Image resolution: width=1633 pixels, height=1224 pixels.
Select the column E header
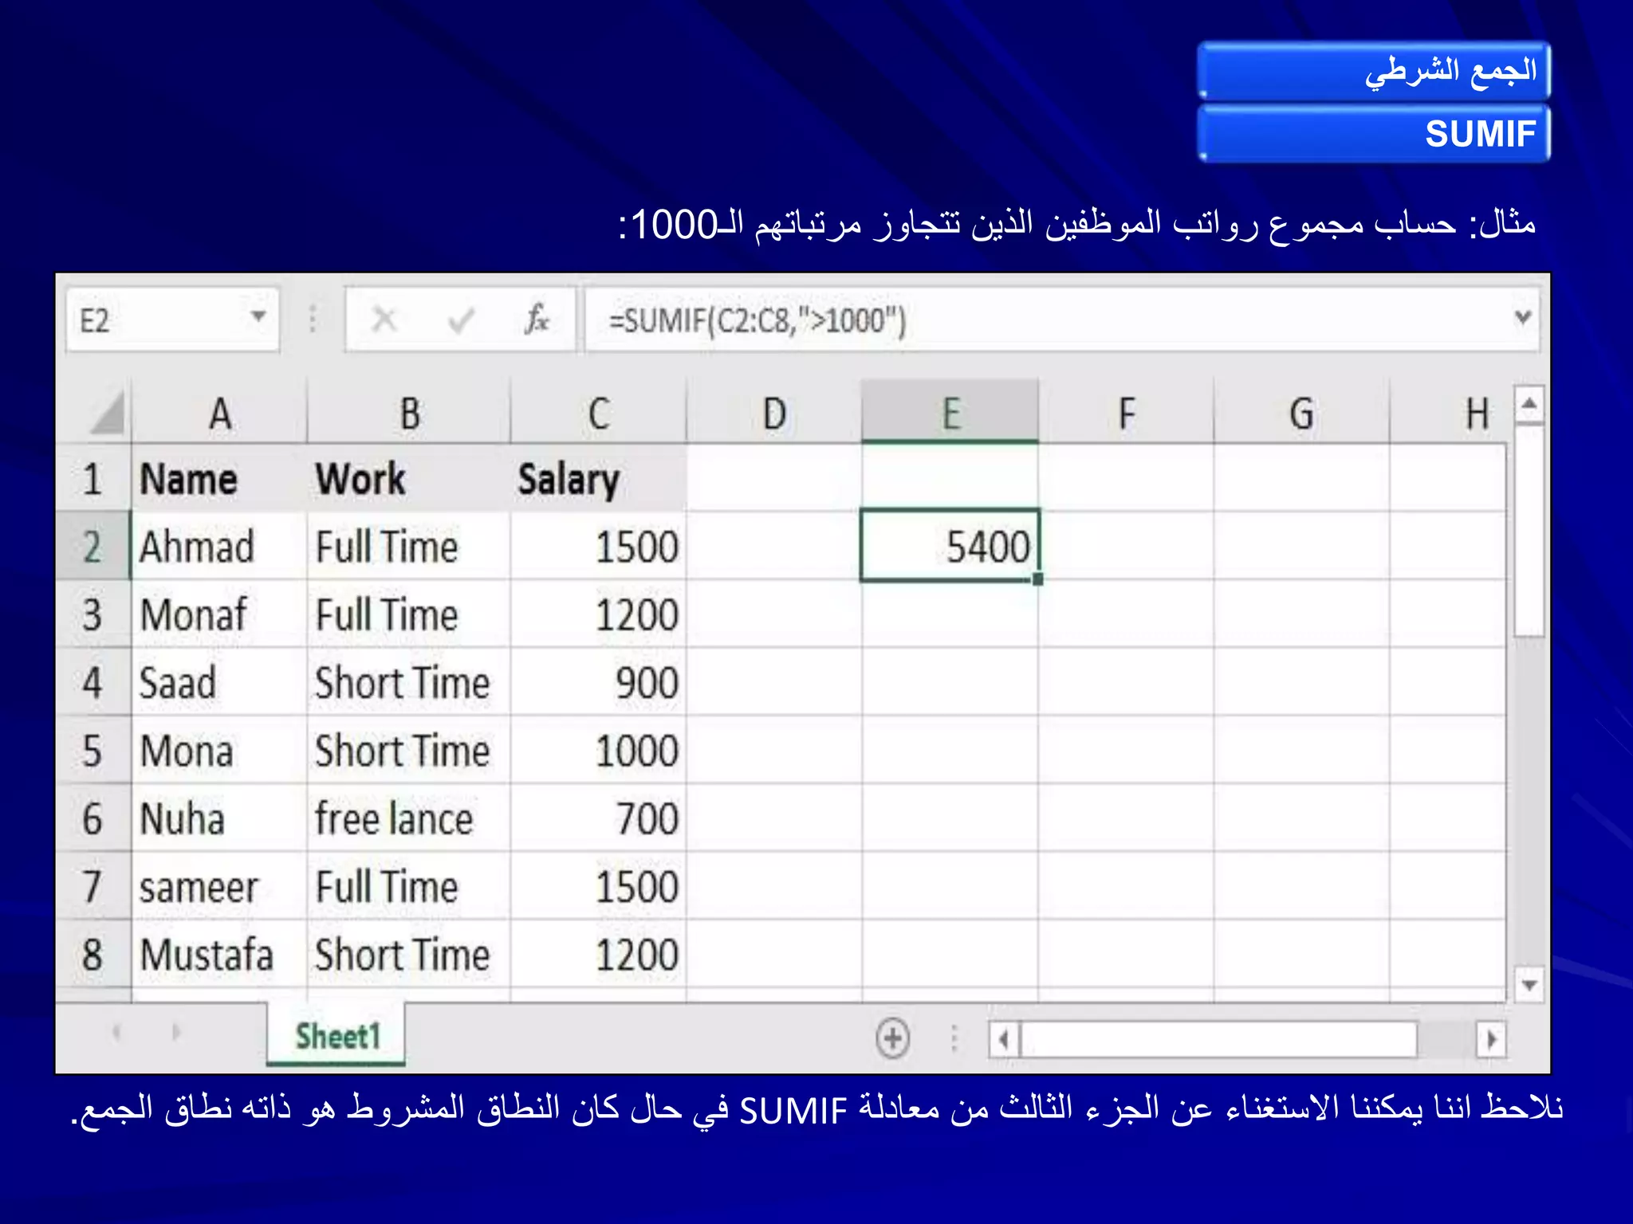point(950,413)
